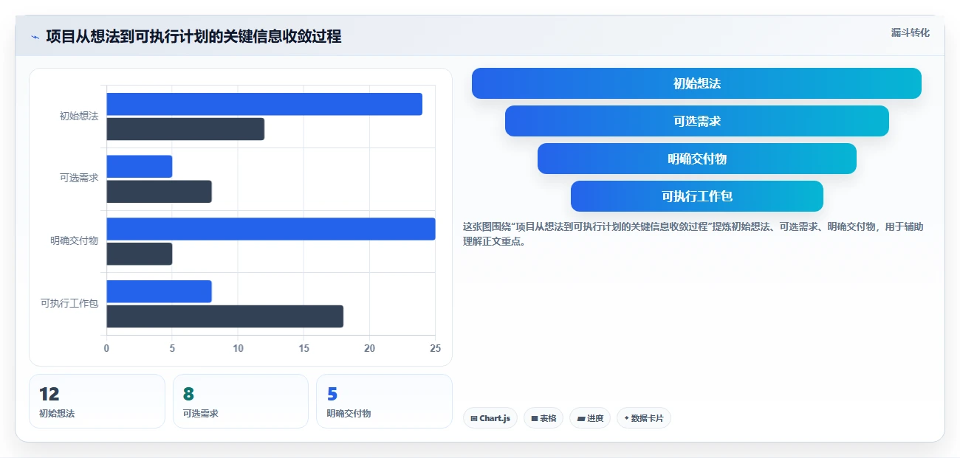
Task: Click the 表格 tag
Action: click(x=544, y=418)
